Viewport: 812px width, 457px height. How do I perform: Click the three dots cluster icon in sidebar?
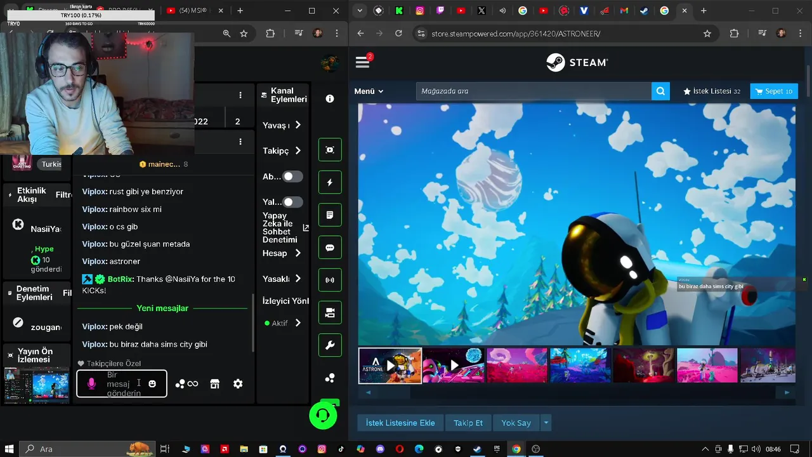[x=330, y=378]
